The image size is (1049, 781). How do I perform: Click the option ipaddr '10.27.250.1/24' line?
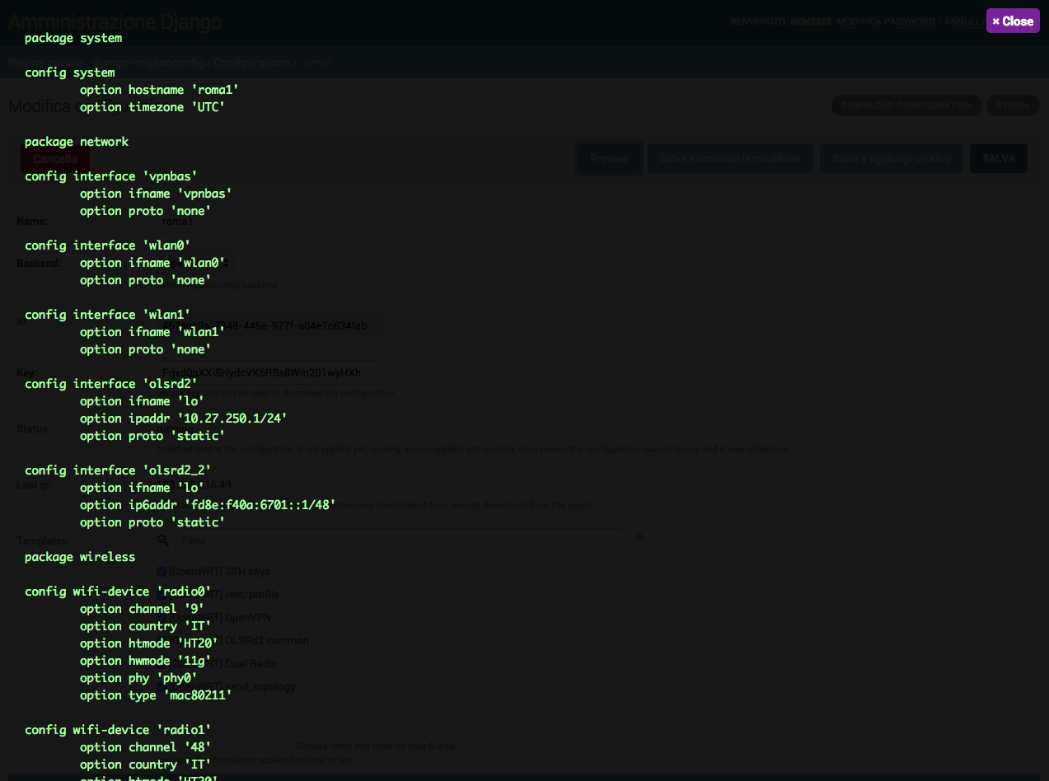pos(184,419)
